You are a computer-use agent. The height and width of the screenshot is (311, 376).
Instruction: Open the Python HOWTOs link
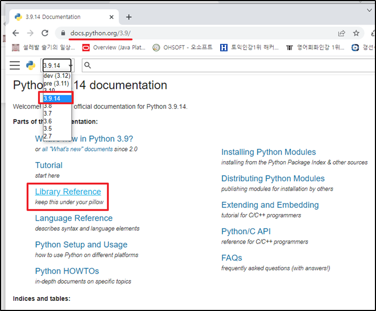click(67, 271)
